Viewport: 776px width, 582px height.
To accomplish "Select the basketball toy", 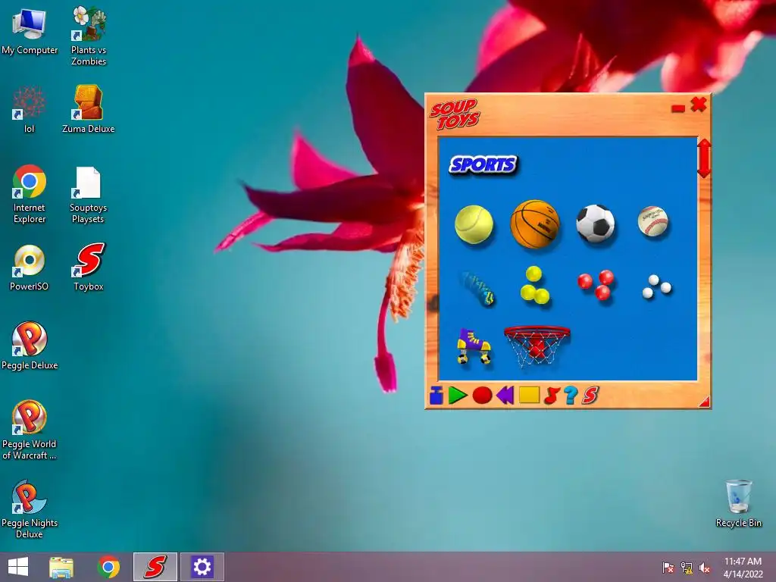I will tap(535, 224).
